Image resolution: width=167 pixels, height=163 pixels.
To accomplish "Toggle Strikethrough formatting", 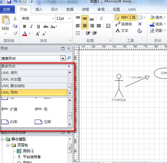I will (x=46, y=26).
